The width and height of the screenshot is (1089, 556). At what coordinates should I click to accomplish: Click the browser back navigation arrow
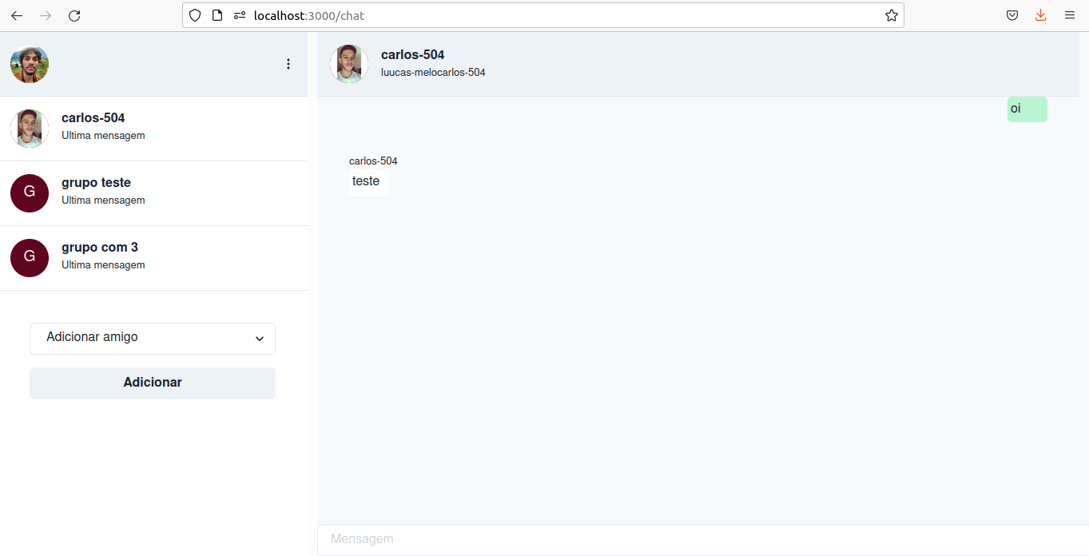pos(16,15)
